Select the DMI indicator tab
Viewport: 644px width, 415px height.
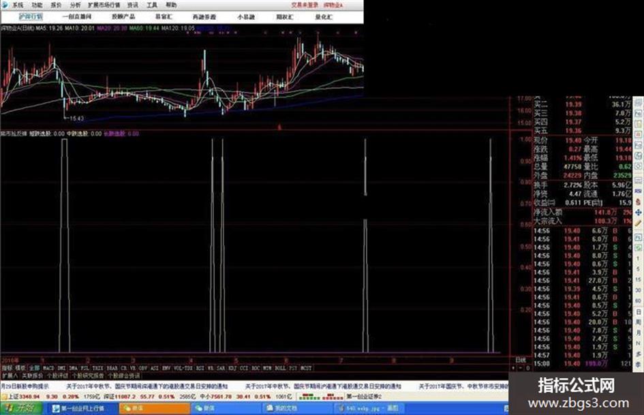[x=61, y=368]
